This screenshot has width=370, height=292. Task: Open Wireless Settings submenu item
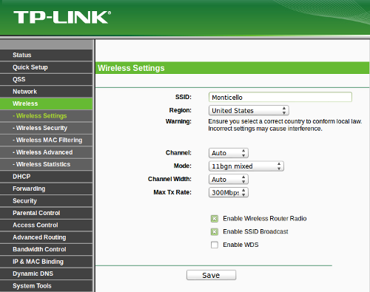click(47, 116)
